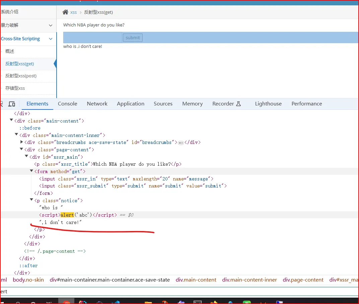This screenshot has height=304, width=359.
Task: Select the ::before pseudo-element line
Action: point(30,128)
